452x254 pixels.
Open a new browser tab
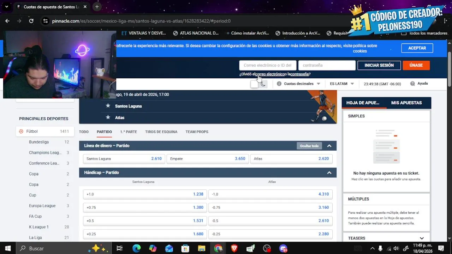tap(97, 6)
